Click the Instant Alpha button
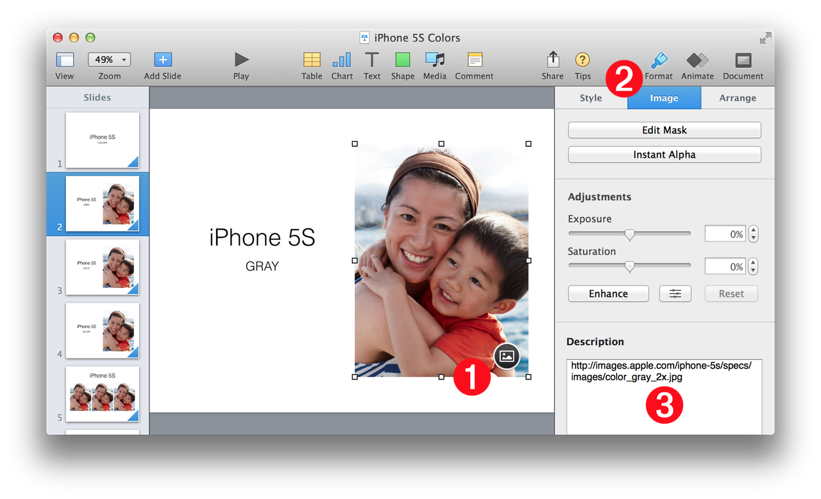Viewport: 821px width, 499px height. pyautogui.click(x=664, y=155)
